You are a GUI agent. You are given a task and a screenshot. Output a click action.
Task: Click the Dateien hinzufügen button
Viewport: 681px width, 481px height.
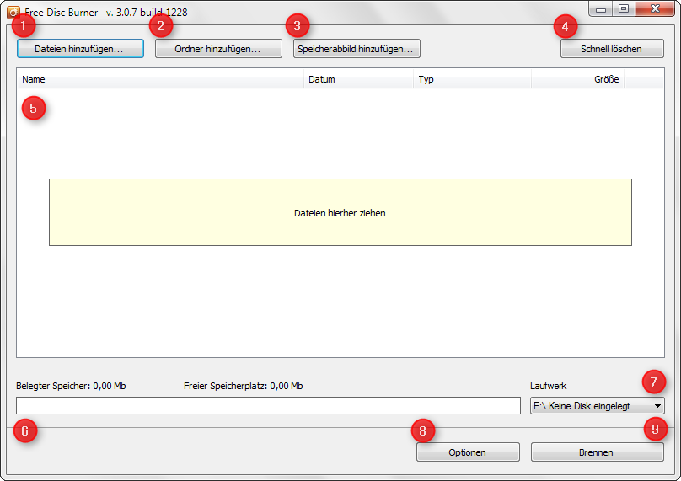pyautogui.click(x=80, y=49)
